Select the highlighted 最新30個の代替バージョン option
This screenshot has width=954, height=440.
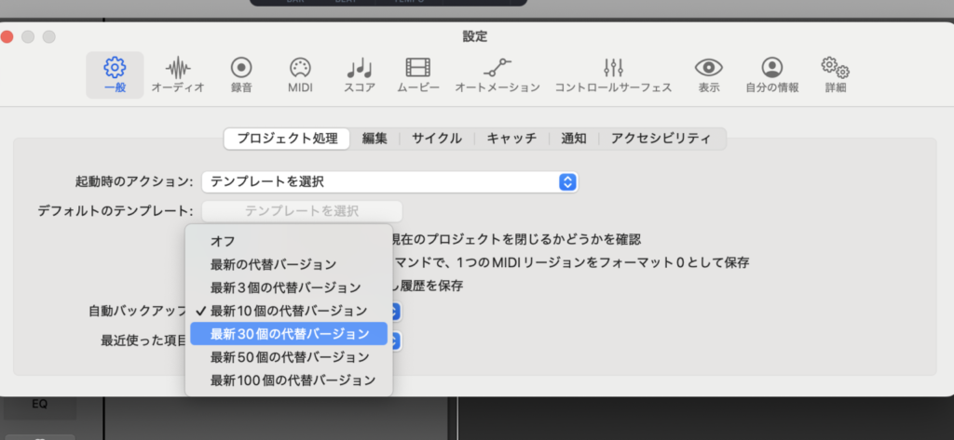point(289,334)
